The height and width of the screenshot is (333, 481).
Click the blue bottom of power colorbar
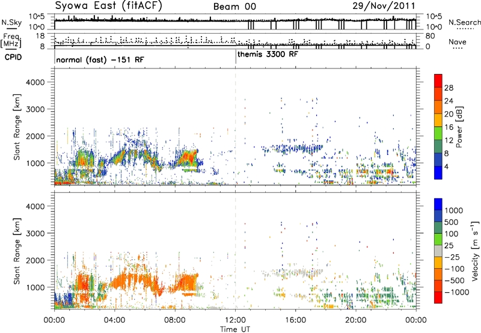[438, 173]
